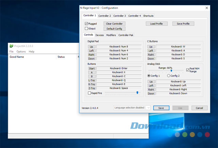Screen dimensions: 218x148
Task: Click the 'Range: 66%' label
Action: coord(165,68)
